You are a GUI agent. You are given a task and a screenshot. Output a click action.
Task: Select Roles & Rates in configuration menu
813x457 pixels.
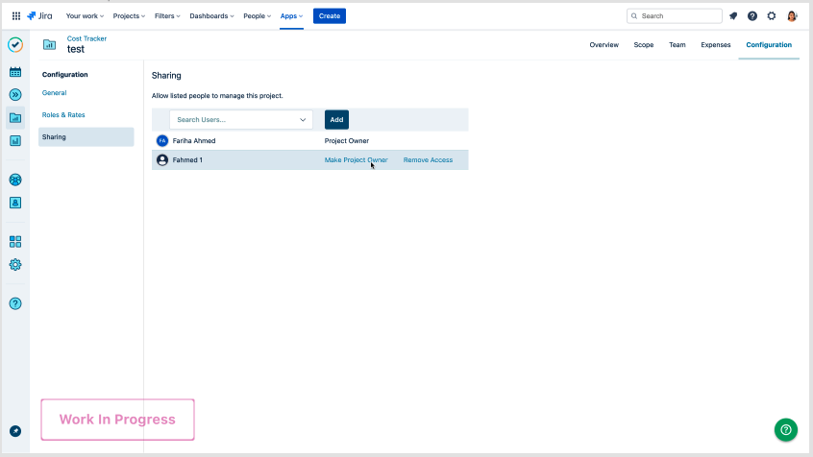tap(63, 115)
